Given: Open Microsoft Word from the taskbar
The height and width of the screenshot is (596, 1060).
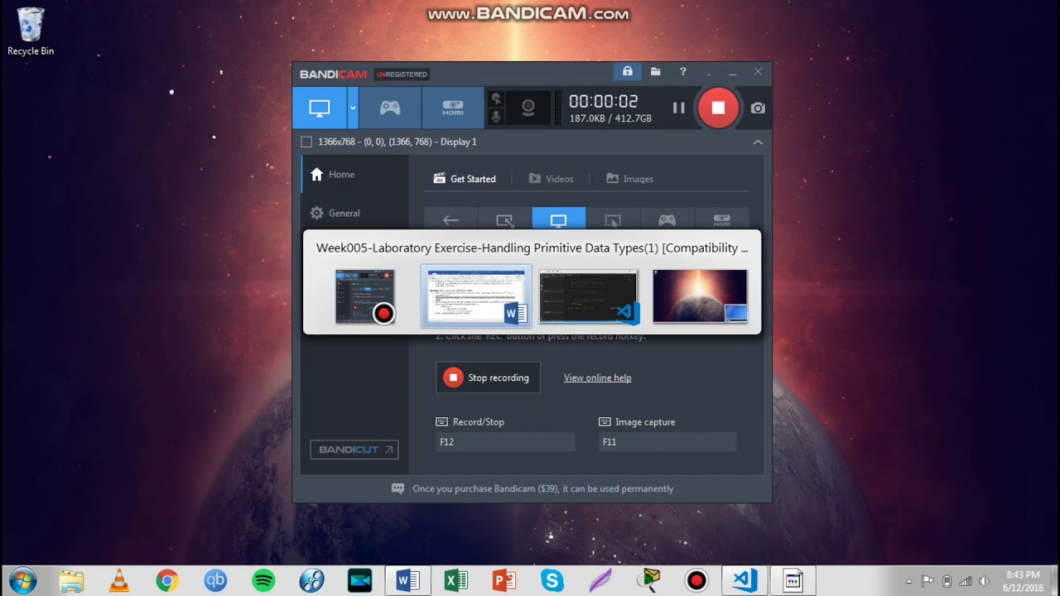Looking at the screenshot, I should (408, 580).
